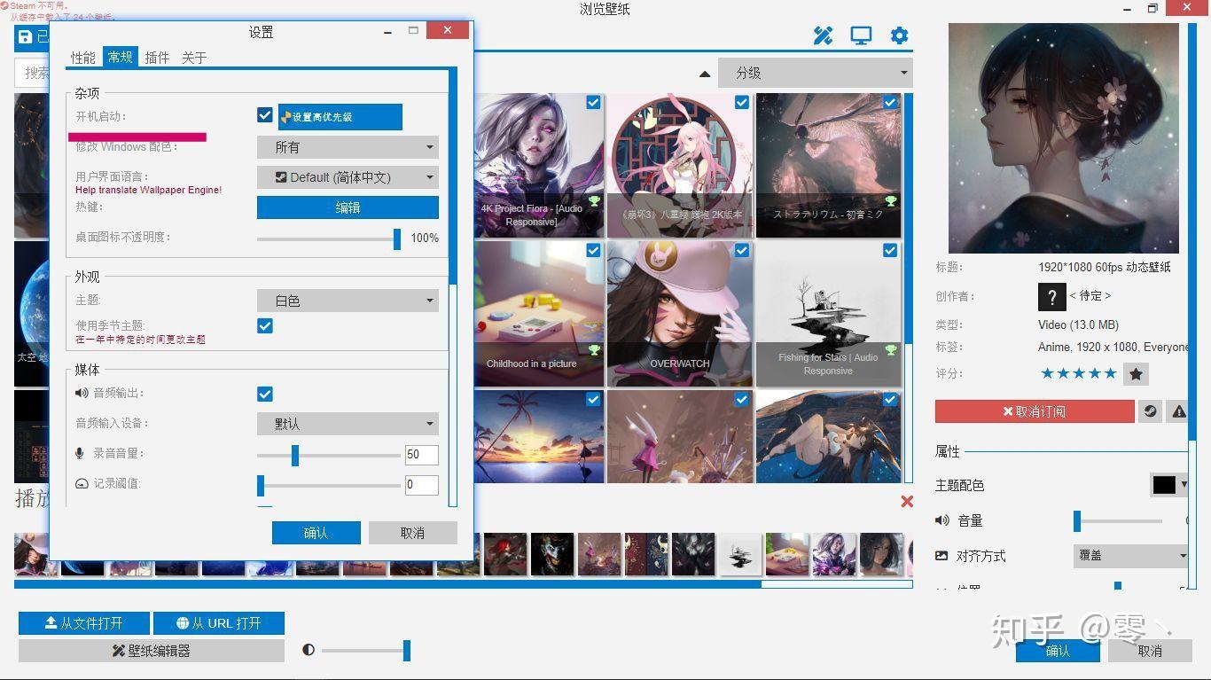Open the wallpaper editor tools icon at top right
1211x680 pixels.
click(823, 35)
